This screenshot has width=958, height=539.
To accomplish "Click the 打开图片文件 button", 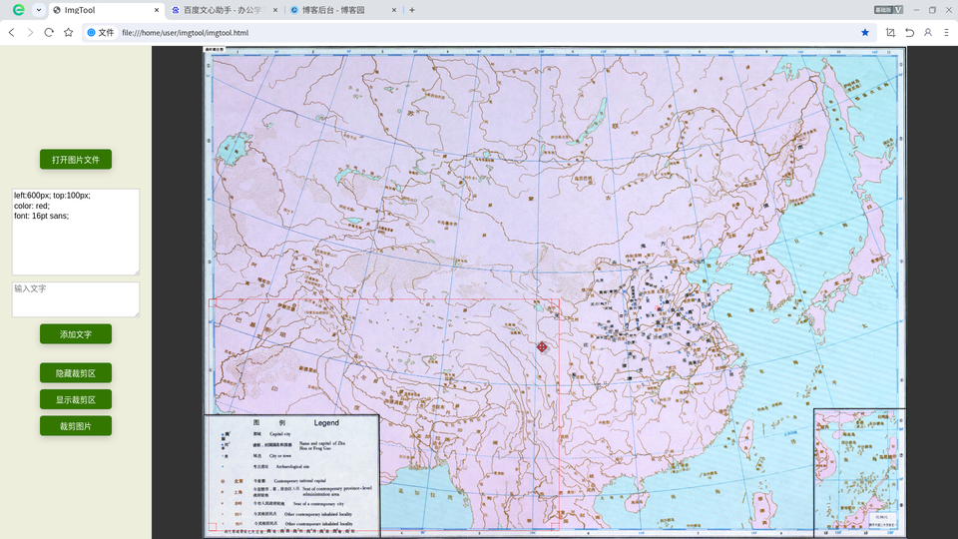I will point(76,160).
